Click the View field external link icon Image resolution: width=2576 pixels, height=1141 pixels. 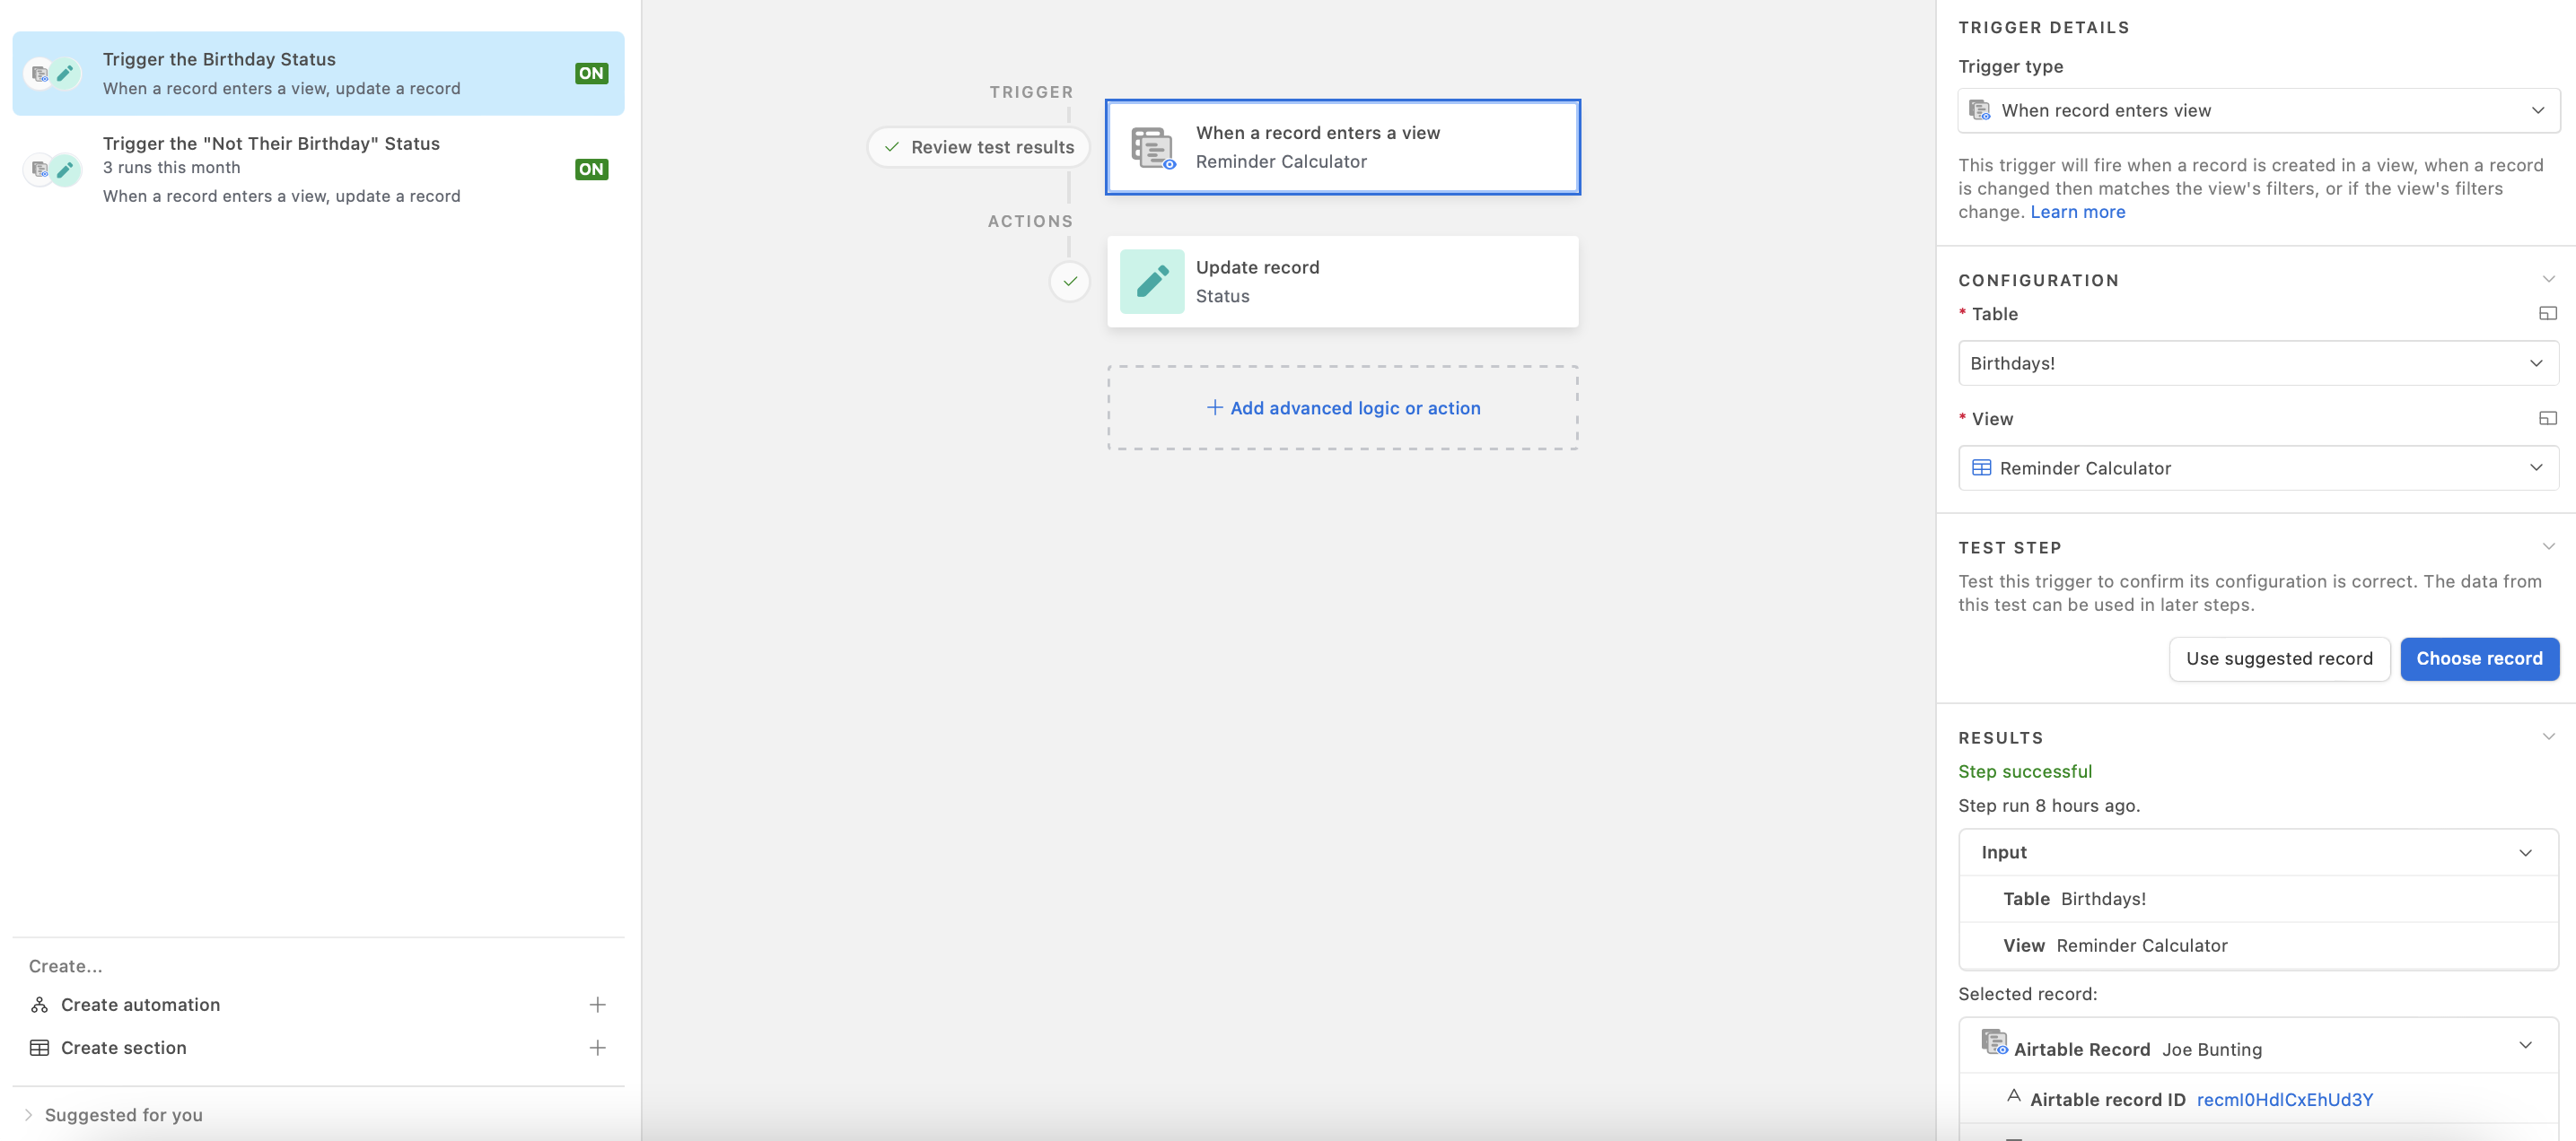click(x=2543, y=417)
